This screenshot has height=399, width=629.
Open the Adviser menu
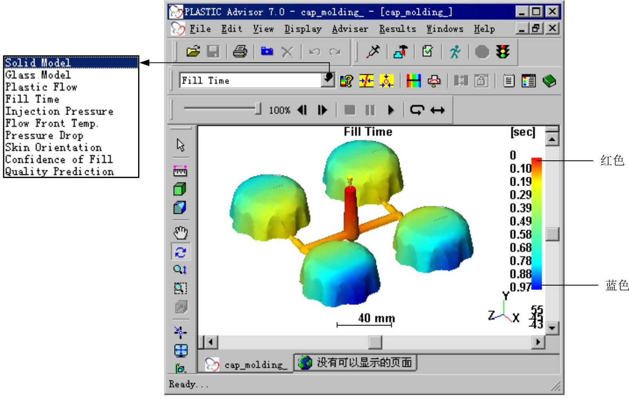(350, 29)
